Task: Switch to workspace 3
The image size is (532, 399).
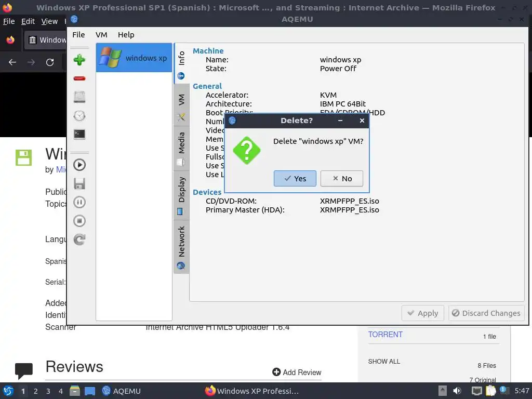Action: (48, 391)
